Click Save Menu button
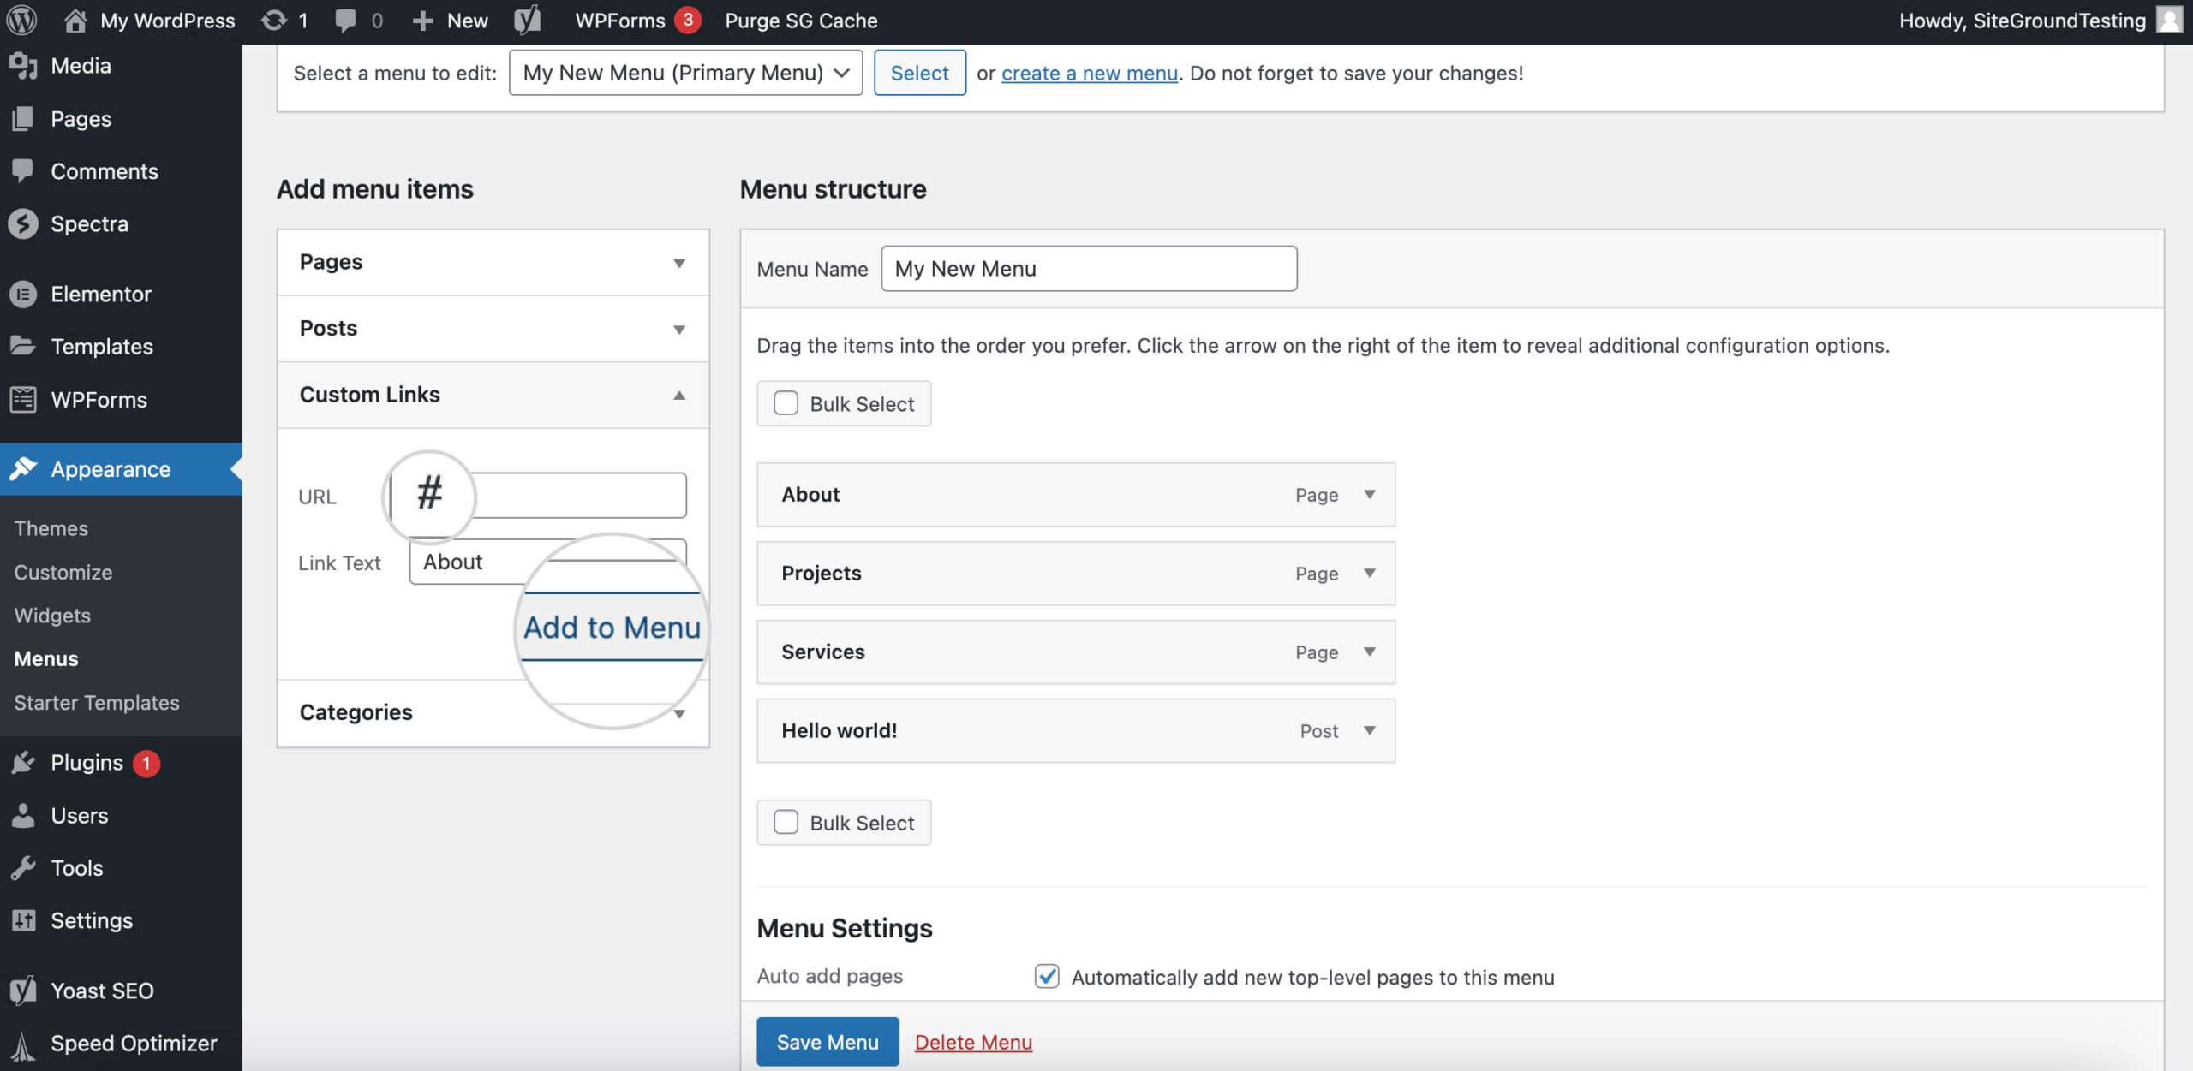This screenshot has width=2193, height=1071. coord(828,1042)
